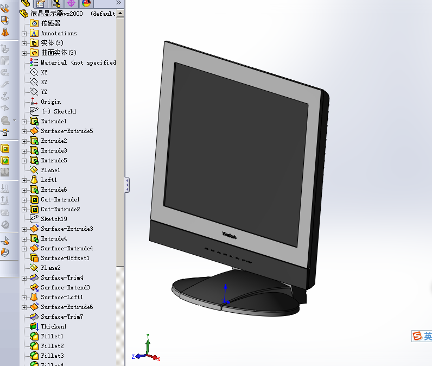Image resolution: width=432 pixels, height=366 pixels.
Task: Click the Fillet1 feature icon
Action: coord(34,336)
